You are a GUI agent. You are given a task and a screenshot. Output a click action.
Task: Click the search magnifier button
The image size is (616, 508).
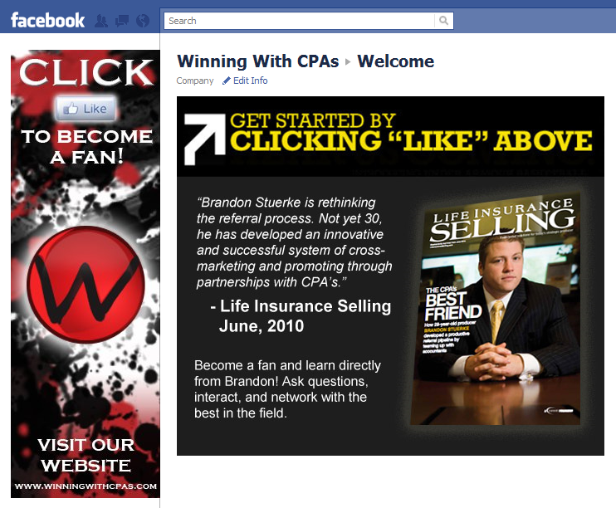click(x=443, y=21)
